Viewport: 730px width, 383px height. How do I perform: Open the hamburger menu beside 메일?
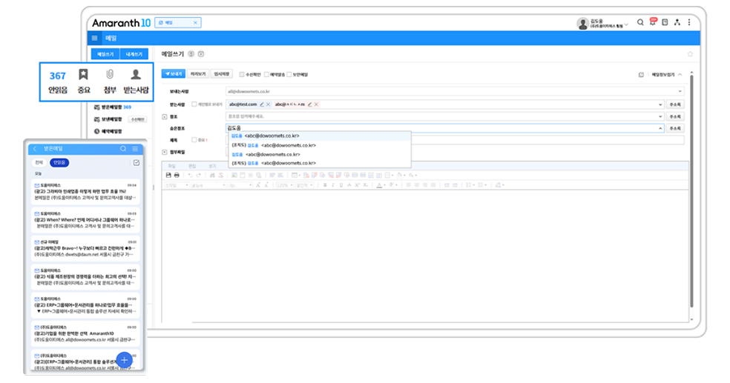click(x=94, y=38)
